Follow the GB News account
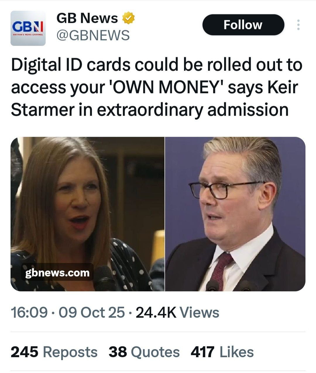 click(x=243, y=25)
